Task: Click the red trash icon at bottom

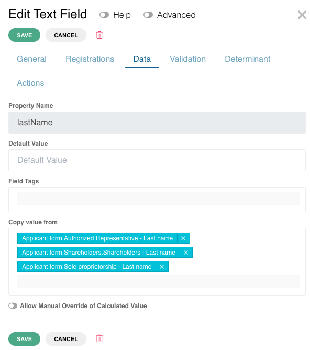Action: (99, 338)
